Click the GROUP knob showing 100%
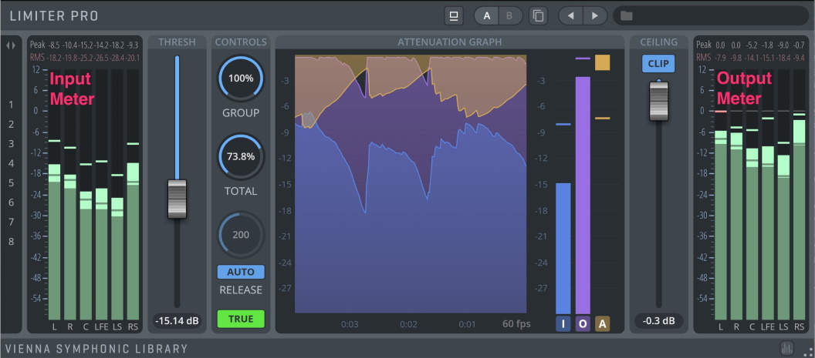The image size is (815, 358). click(x=241, y=79)
